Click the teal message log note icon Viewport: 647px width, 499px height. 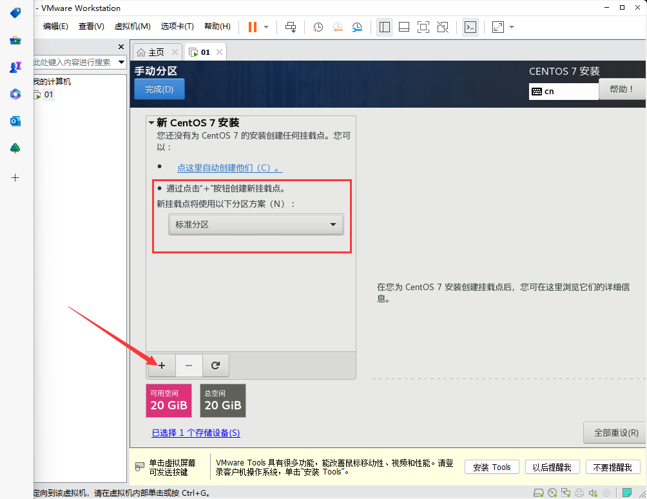tap(627, 493)
